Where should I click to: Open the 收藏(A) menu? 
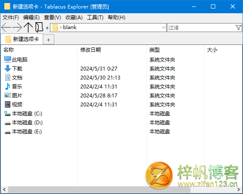74,18
